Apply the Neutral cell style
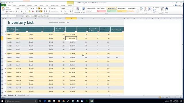This screenshot has height=103, width=184. pyautogui.click(x=122, y=11)
